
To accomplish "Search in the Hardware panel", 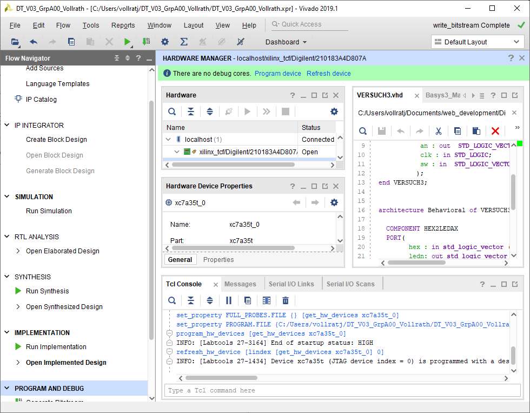I will coord(172,112).
